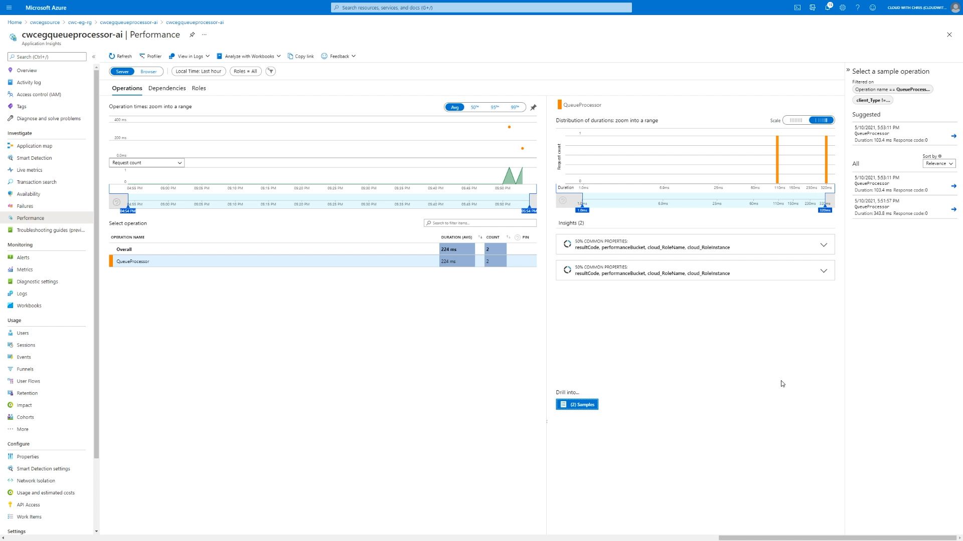Change Sort by from Relevance
Screen dimensions: 963x541
pyautogui.click(x=939, y=163)
